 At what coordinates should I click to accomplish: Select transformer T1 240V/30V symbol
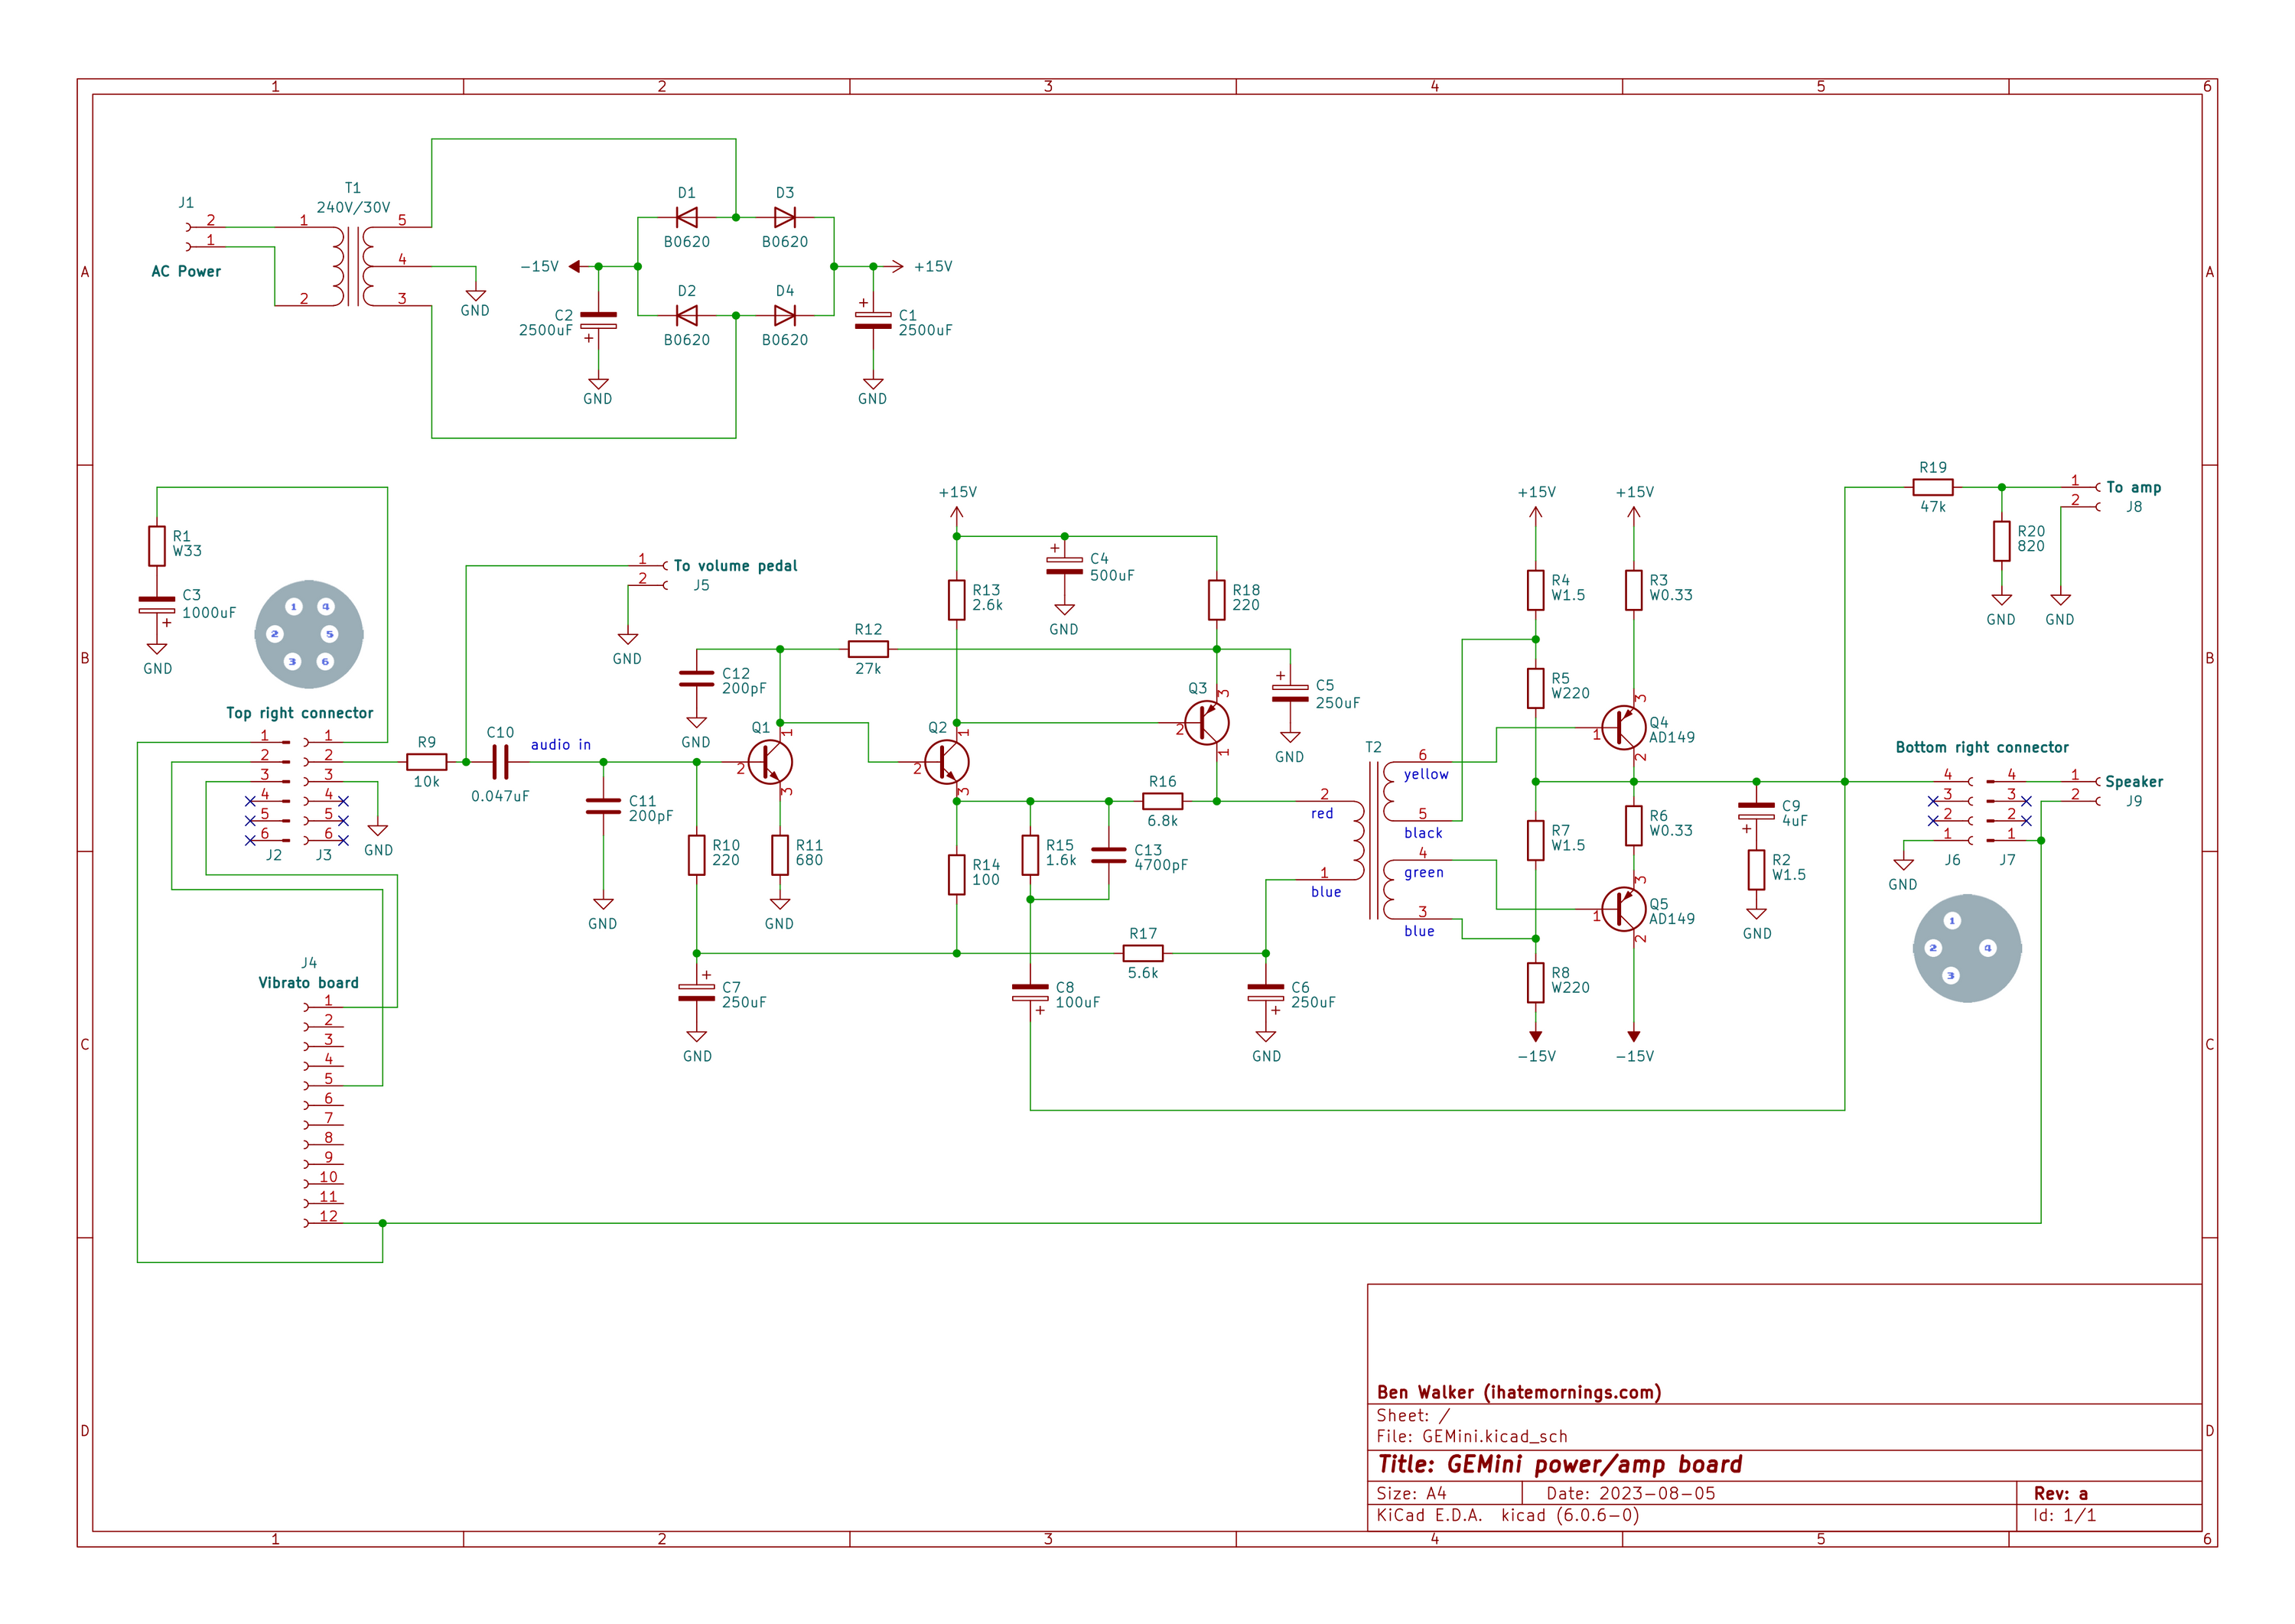[353, 266]
